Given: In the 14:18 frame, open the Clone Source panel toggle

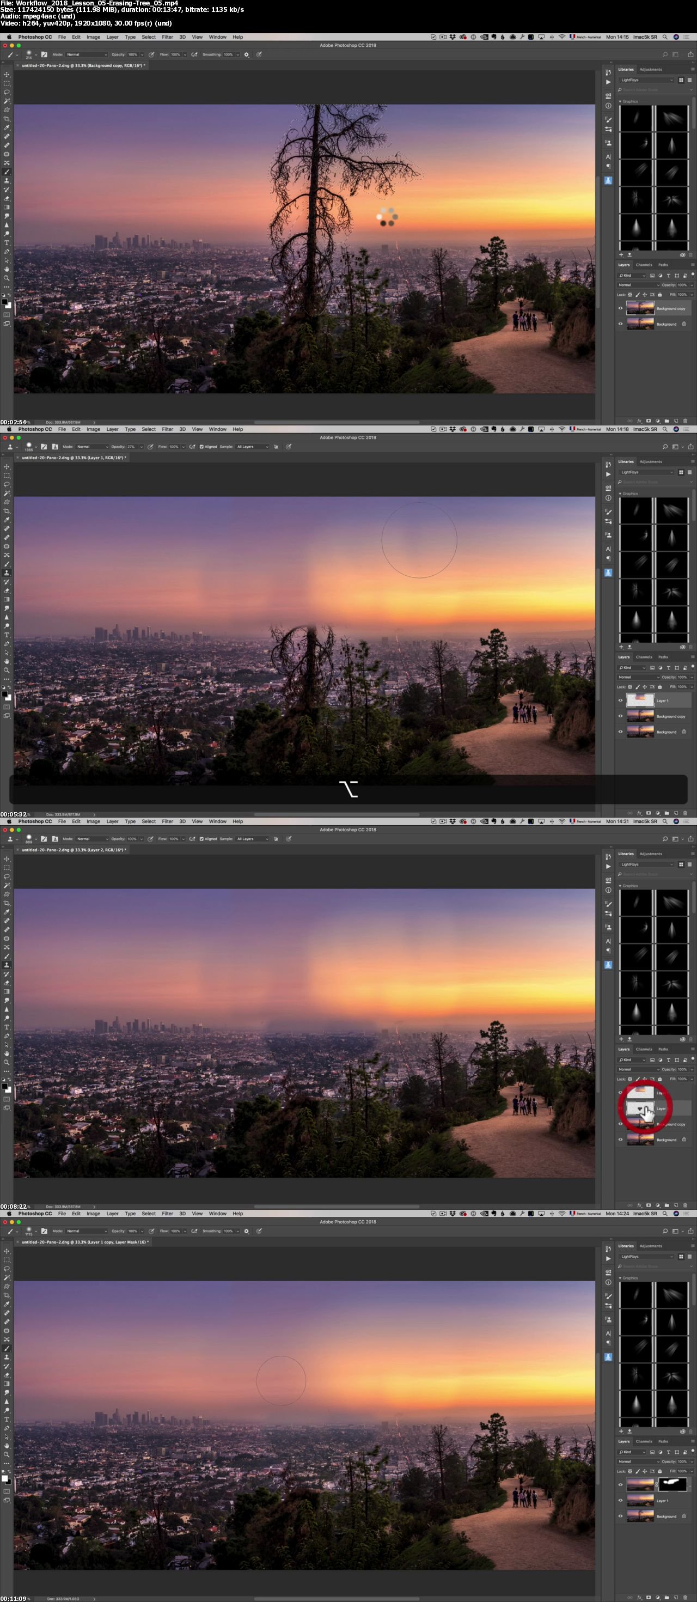Looking at the screenshot, I should click(56, 447).
